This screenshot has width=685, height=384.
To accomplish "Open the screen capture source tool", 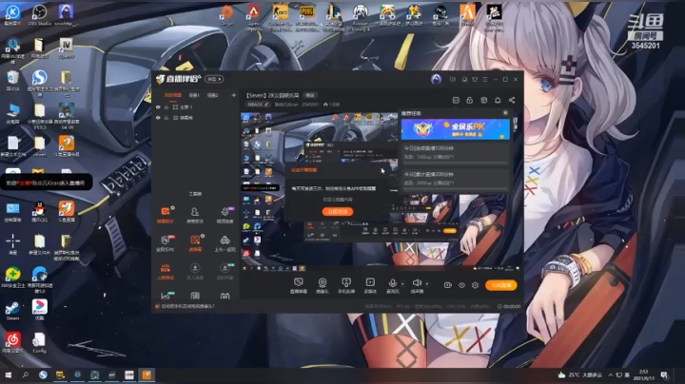I will [x=299, y=285].
